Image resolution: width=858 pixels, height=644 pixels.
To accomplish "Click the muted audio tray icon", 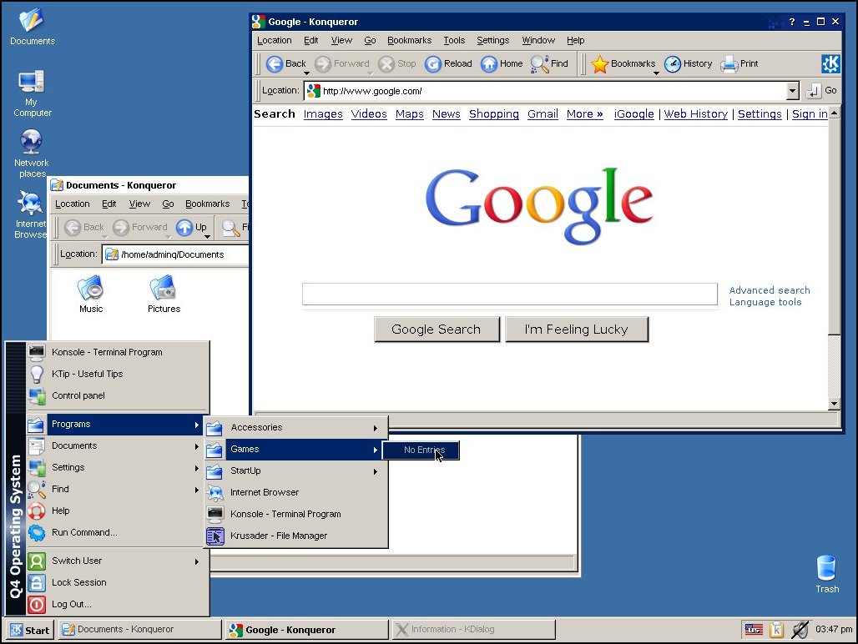I will 800,630.
